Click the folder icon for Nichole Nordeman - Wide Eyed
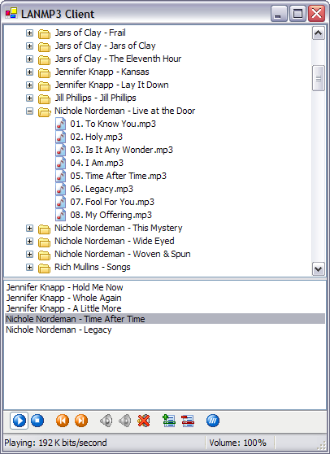 (x=44, y=242)
